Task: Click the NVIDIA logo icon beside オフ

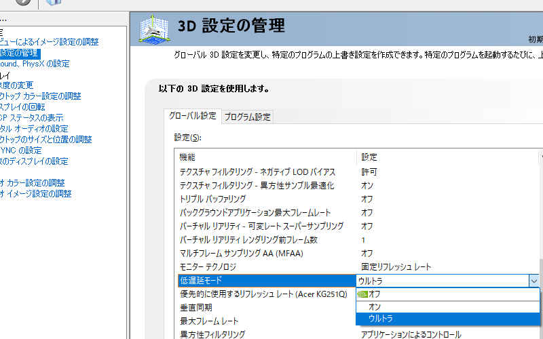Action: [362, 294]
